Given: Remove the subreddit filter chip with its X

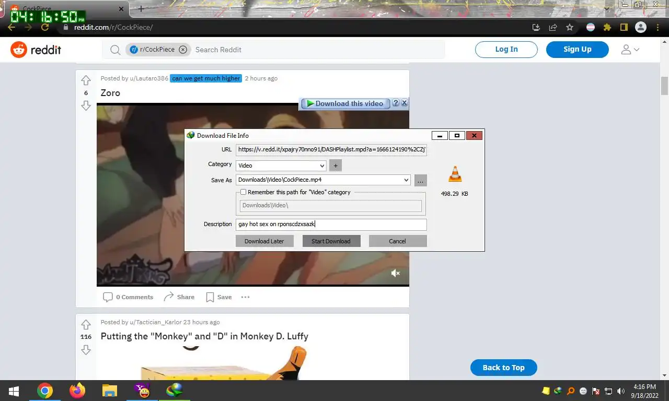Looking at the screenshot, I should 183,50.
